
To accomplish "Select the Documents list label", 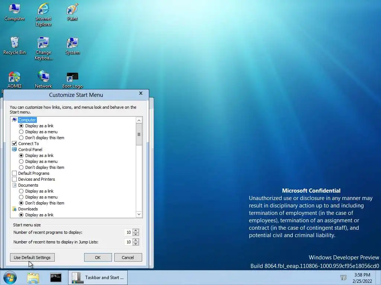I will (x=28, y=185).
